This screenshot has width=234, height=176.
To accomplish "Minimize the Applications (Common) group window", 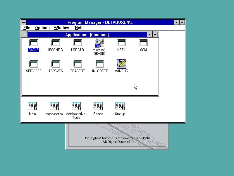I will coord(149,35).
